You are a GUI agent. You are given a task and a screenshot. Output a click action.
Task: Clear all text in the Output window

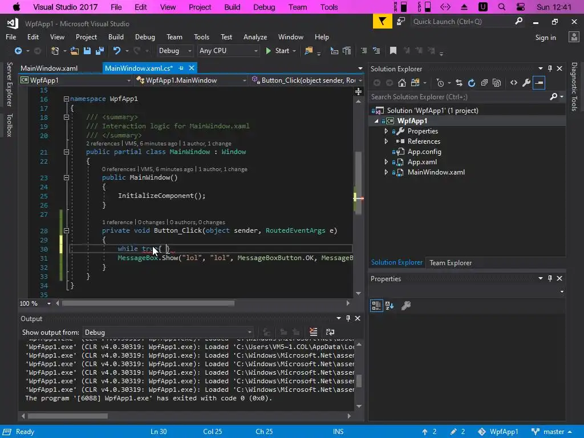tap(313, 332)
